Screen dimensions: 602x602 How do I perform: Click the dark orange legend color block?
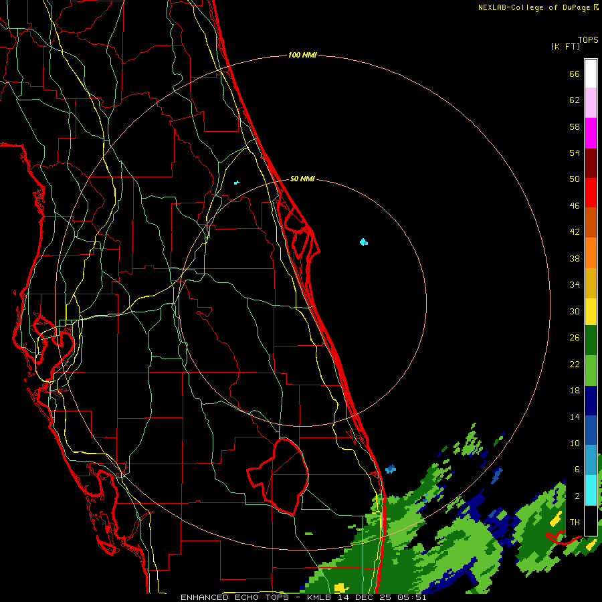coord(591,223)
